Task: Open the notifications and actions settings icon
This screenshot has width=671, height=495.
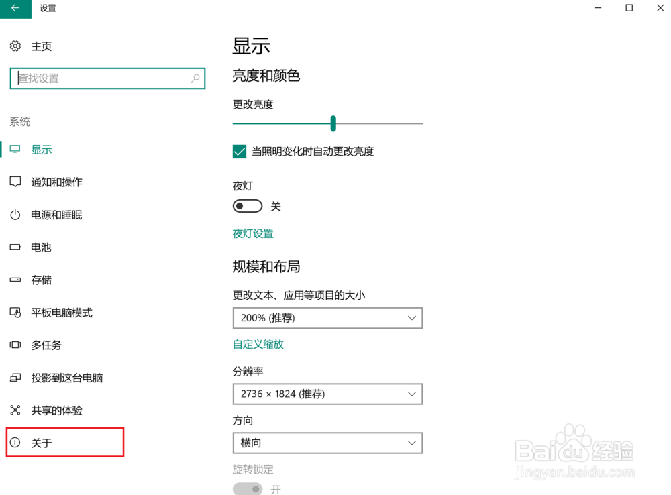Action: click(x=15, y=182)
